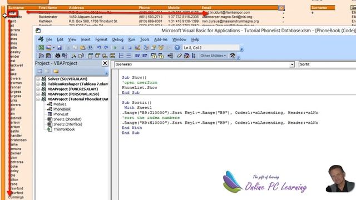Image resolution: width=356 pixels, height=200 pixels.
Task: Click the 'sort the index numbers' comment line
Action: (151, 118)
